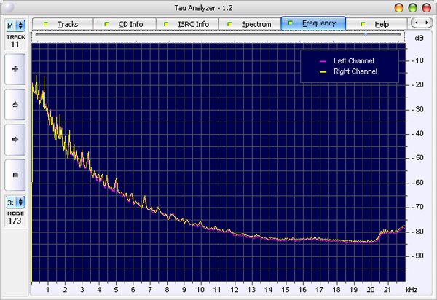The height and width of the screenshot is (300, 437).
Task: Click the mode 1/3 display
Action: tap(15, 221)
